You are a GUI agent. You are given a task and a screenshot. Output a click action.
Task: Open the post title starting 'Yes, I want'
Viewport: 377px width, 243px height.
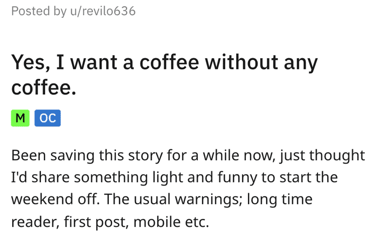pos(164,75)
